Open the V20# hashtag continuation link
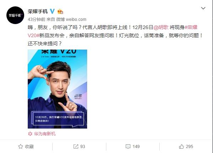 (x=33, y=35)
